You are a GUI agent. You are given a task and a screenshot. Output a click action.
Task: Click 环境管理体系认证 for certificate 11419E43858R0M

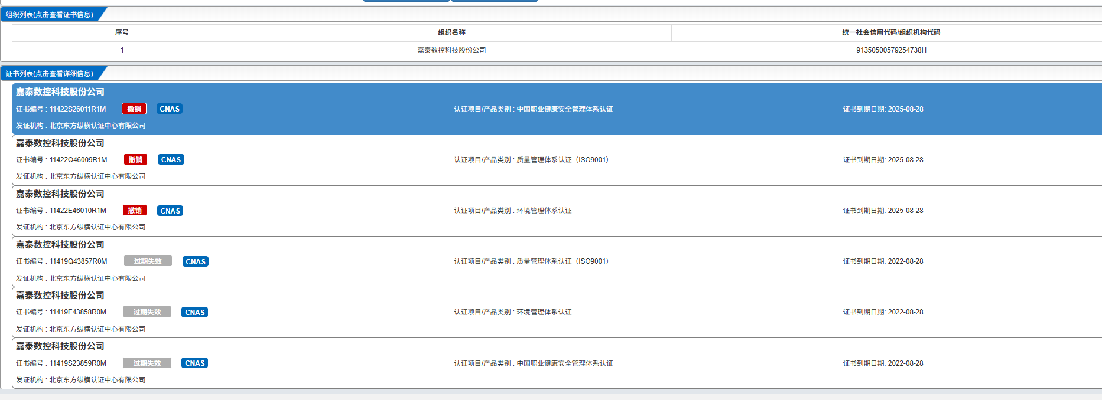(x=544, y=312)
